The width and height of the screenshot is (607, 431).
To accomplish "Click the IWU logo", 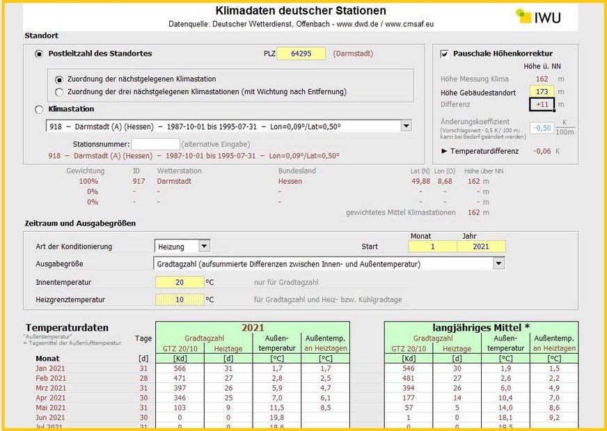I will pyautogui.click(x=549, y=15).
